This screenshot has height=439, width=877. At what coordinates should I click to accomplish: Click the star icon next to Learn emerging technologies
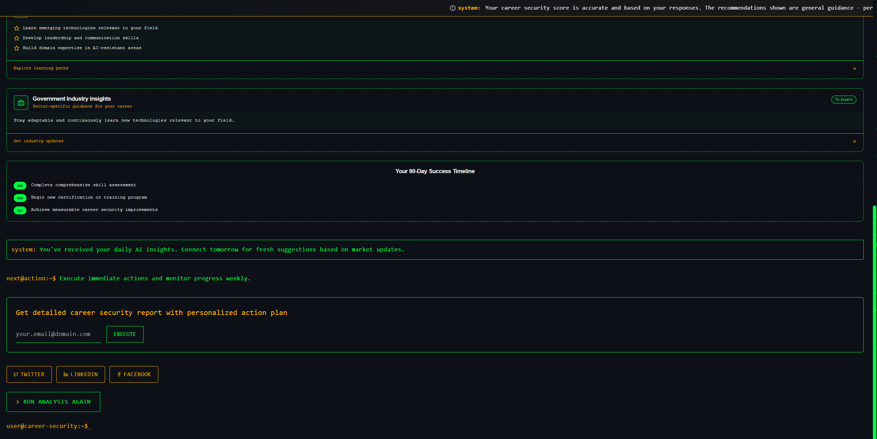point(16,28)
